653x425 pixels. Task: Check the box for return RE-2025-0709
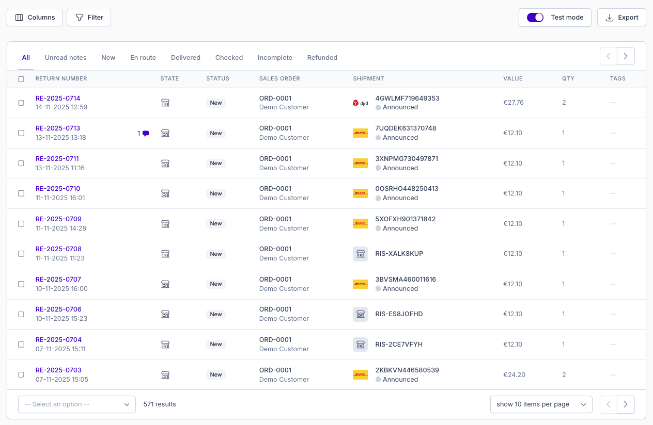pos(21,224)
